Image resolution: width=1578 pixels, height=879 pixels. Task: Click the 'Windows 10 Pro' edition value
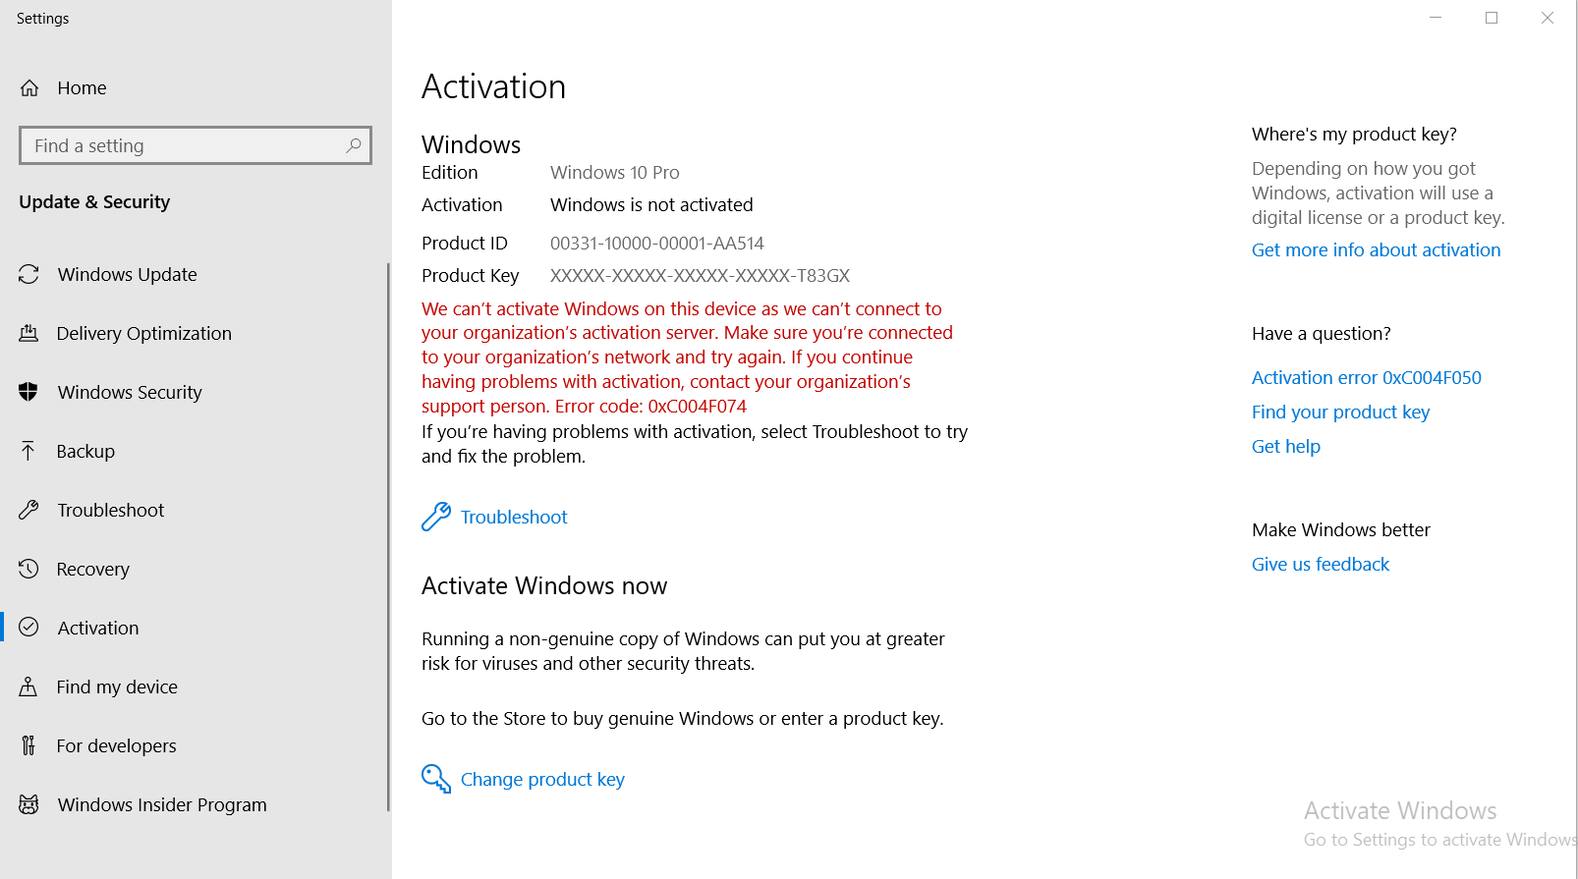[614, 172]
